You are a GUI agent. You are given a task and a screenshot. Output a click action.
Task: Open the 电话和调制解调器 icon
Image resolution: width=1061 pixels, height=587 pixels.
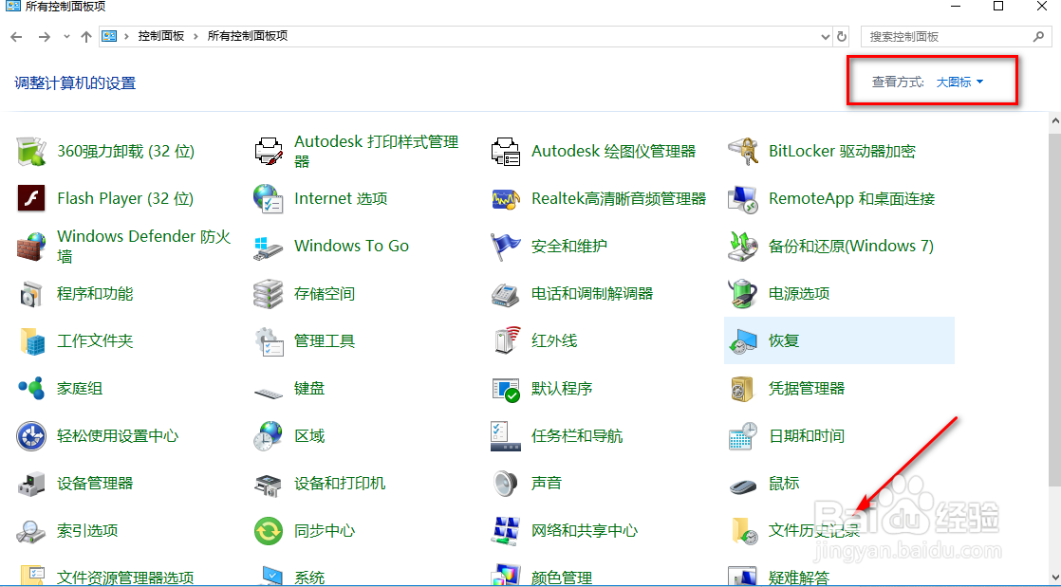point(506,294)
